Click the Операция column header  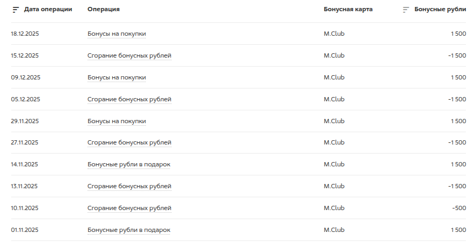(x=104, y=10)
